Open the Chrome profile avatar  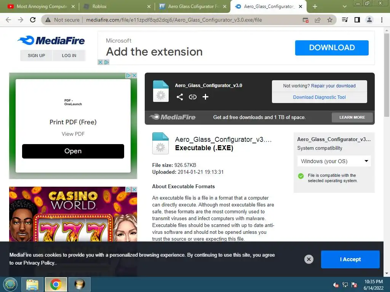369,20
